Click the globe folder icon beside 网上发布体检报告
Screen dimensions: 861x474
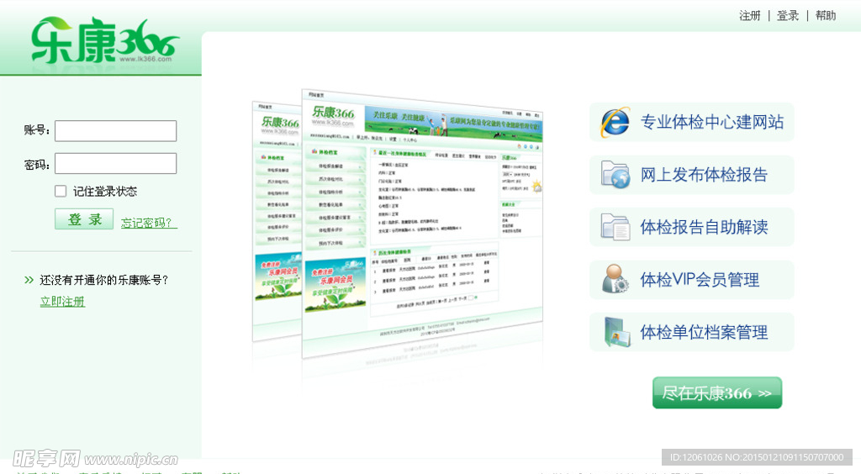[x=615, y=175]
